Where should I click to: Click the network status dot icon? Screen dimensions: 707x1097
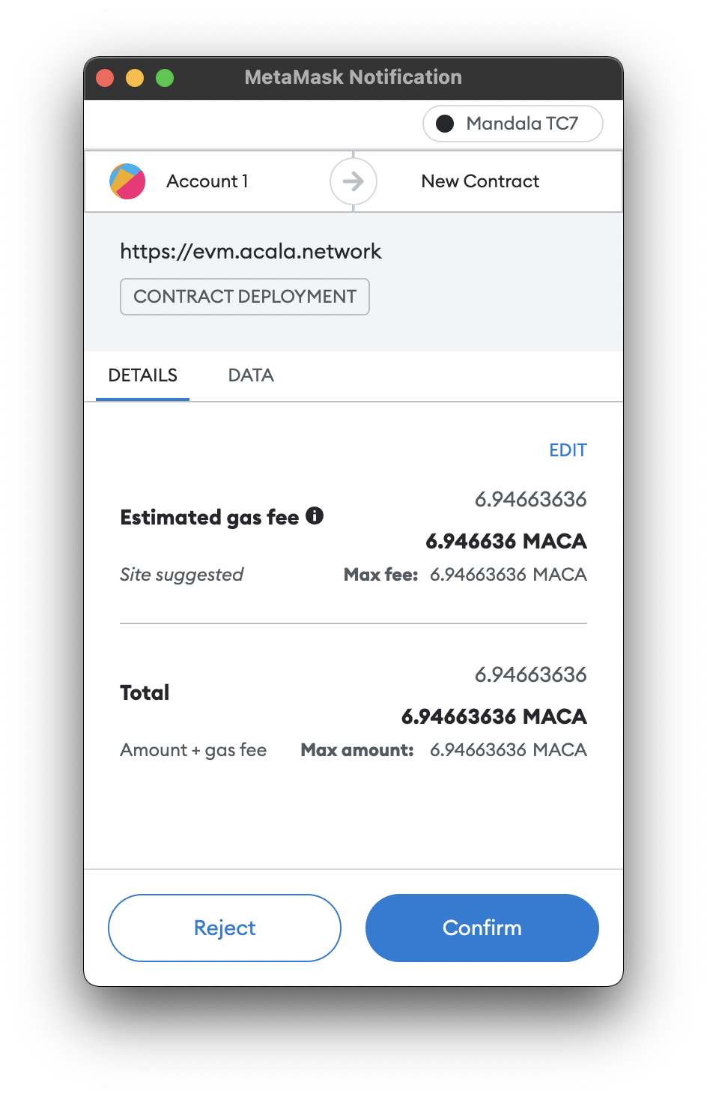point(445,124)
